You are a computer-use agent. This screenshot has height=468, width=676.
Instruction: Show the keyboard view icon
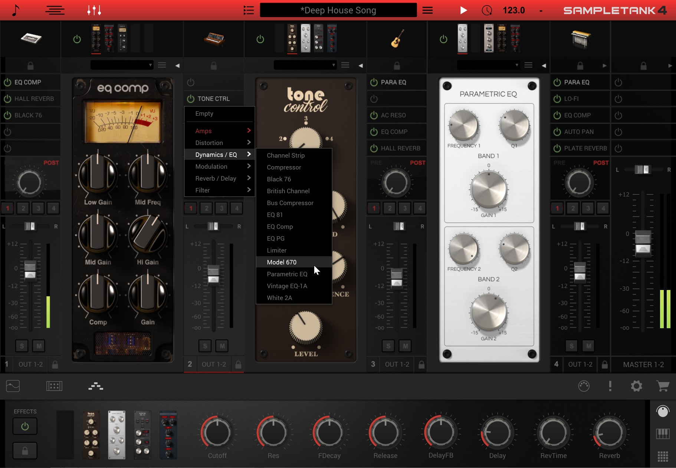click(663, 434)
